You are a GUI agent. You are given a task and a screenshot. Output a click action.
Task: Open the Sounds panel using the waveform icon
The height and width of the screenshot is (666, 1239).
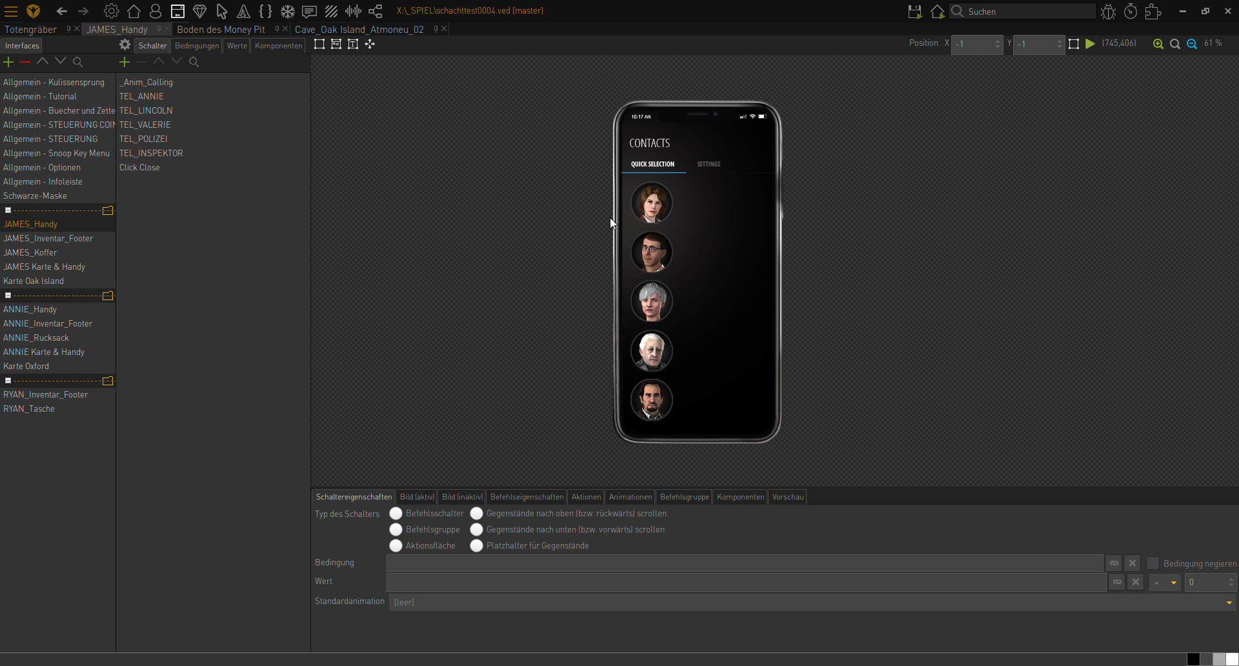[x=353, y=11]
